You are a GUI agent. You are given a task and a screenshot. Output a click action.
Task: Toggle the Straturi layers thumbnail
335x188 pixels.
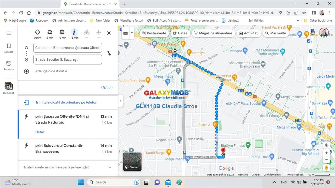pos(132,161)
